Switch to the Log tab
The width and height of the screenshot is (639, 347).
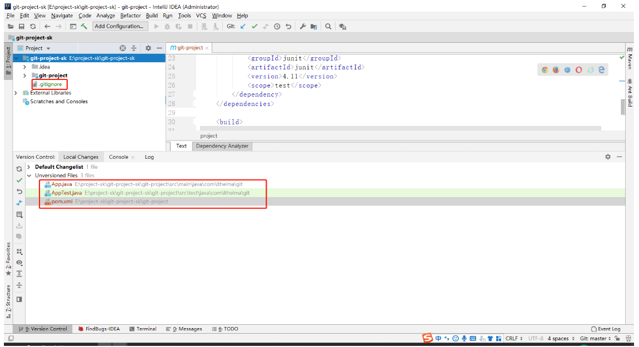click(149, 157)
